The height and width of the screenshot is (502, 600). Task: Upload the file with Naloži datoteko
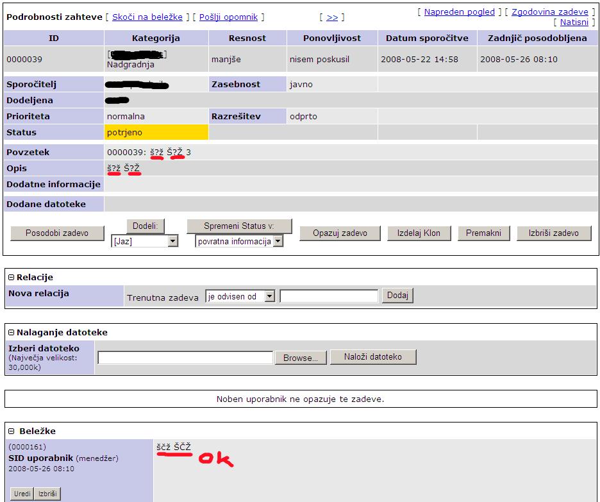coord(373,356)
